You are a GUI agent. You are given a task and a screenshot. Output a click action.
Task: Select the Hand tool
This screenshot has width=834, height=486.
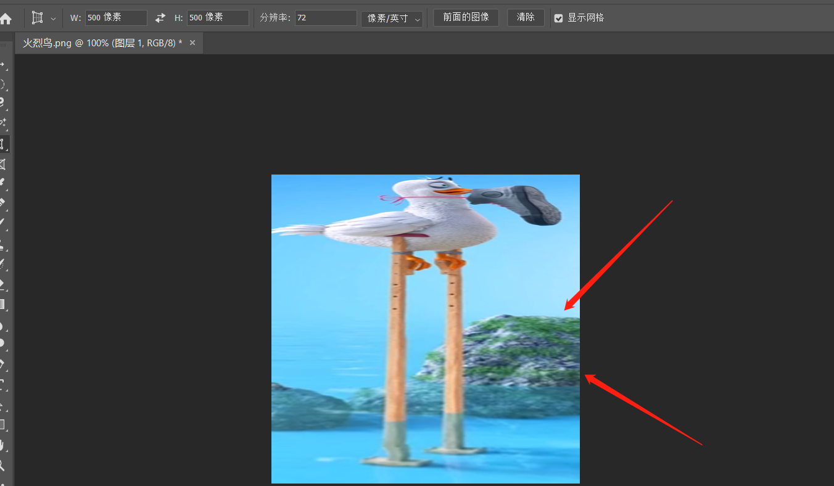pyautogui.click(x=2, y=445)
